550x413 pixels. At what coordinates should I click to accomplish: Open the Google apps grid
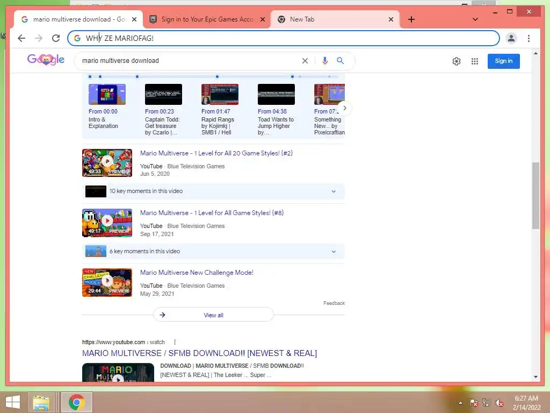475,61
